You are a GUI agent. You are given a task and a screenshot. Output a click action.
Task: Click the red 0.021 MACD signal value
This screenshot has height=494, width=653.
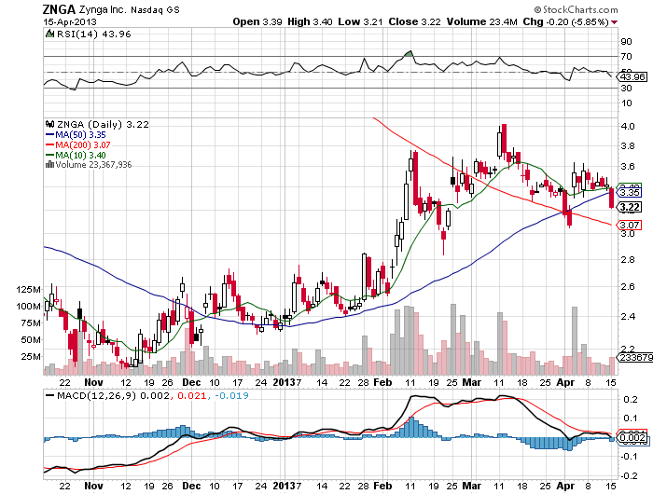pyautogui.click(x=192, y=395)
